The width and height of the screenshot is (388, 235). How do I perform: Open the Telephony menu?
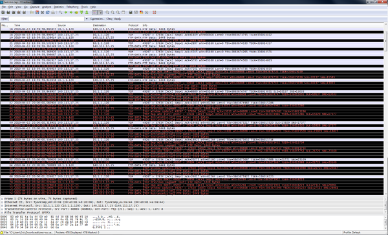click(x=72, y=7)
